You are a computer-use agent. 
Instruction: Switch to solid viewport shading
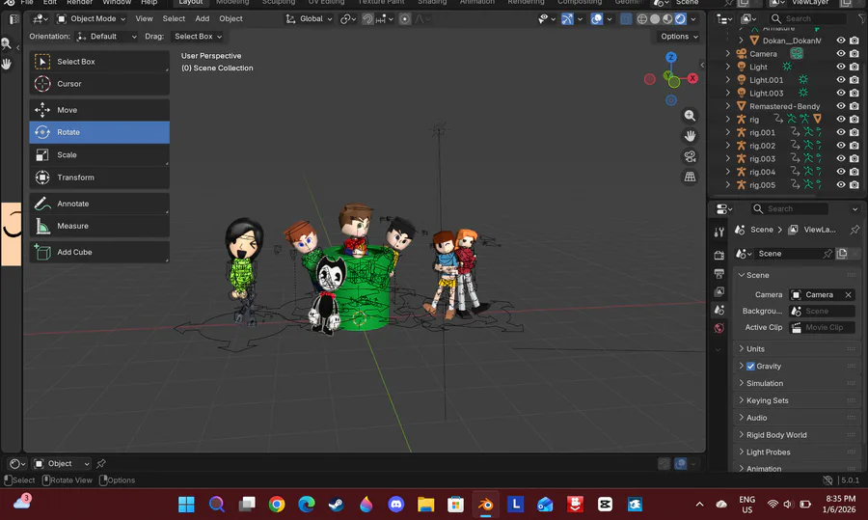tap(655, 19)
